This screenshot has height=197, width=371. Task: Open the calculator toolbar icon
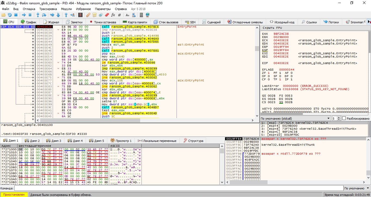coord(142,15)
